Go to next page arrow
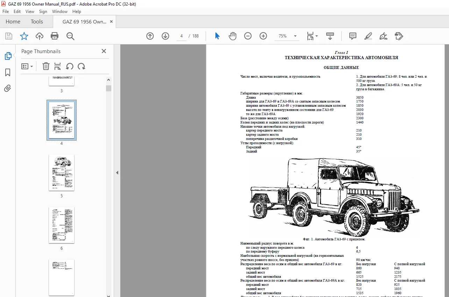 click(x=165, y=36)
